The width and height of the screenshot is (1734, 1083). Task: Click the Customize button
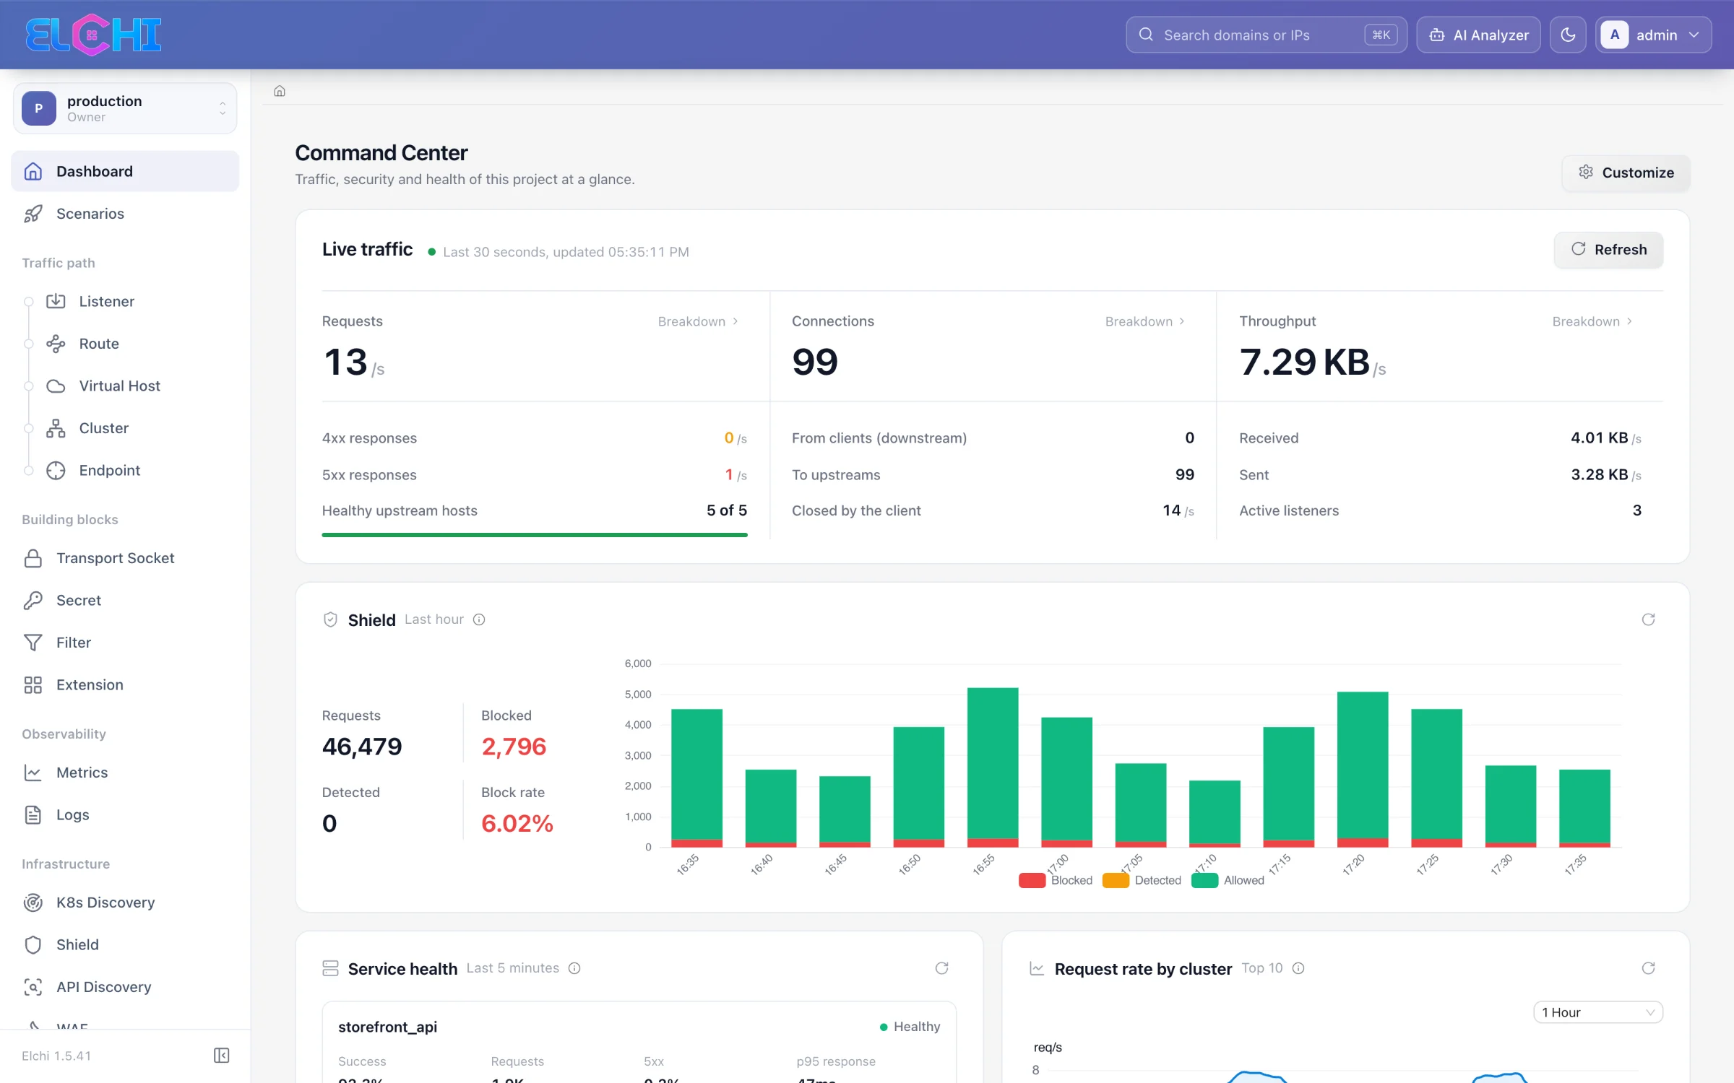point(1626,173)
